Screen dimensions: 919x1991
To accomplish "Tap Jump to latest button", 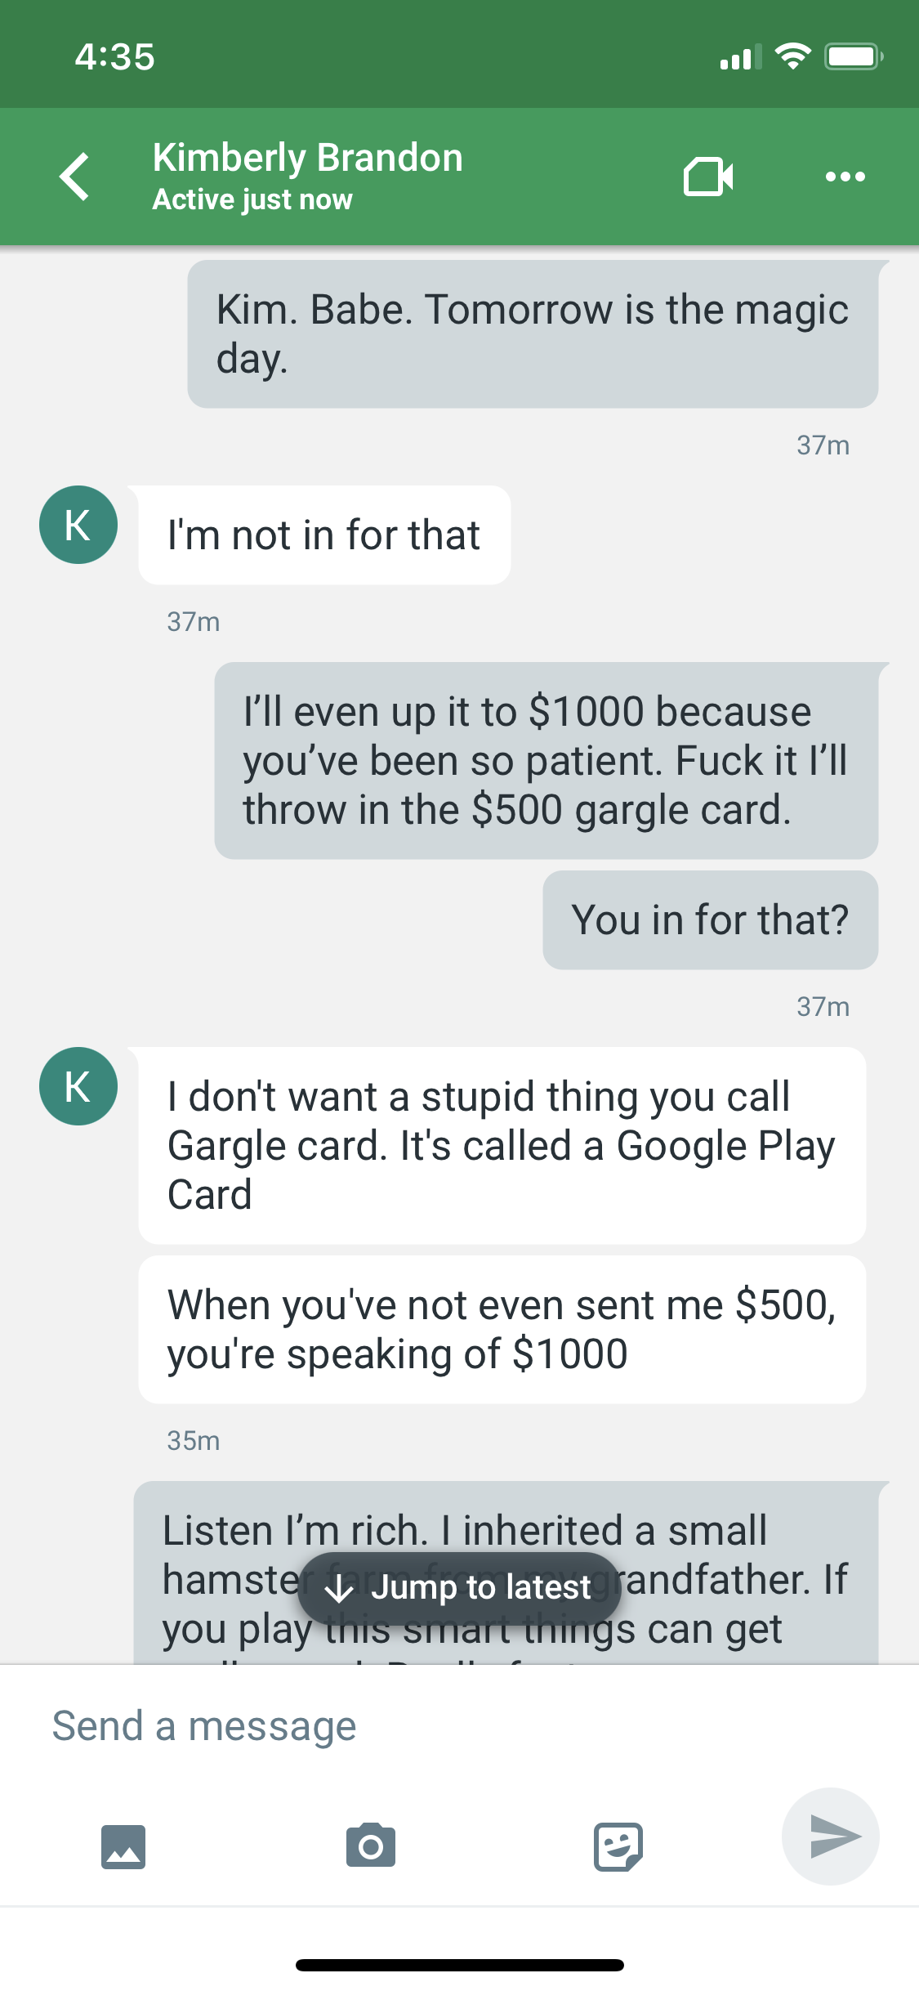I will coord(459,1588).
